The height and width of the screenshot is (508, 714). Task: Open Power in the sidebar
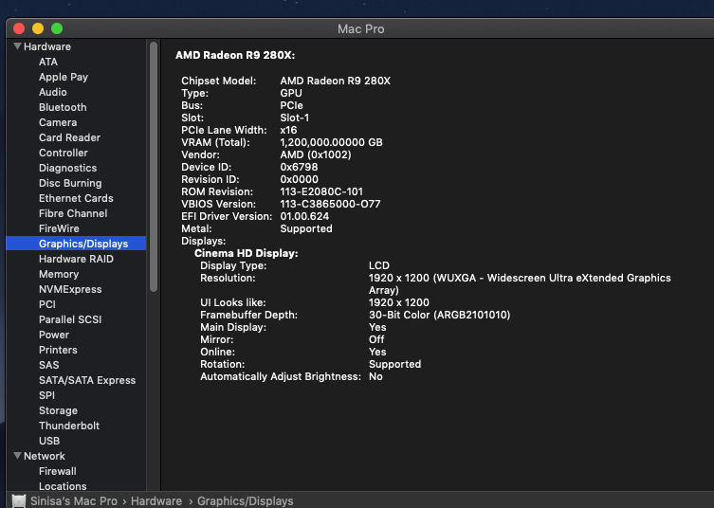54,335
